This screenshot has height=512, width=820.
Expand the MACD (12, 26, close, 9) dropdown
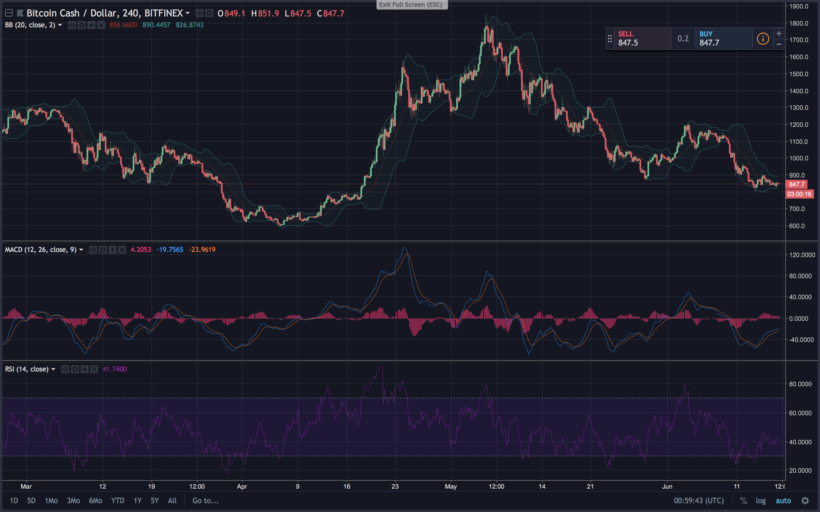[81, 249]
